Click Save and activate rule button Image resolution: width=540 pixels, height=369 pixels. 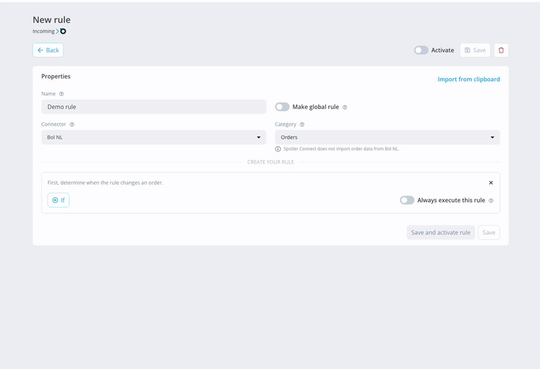point(441,232)
